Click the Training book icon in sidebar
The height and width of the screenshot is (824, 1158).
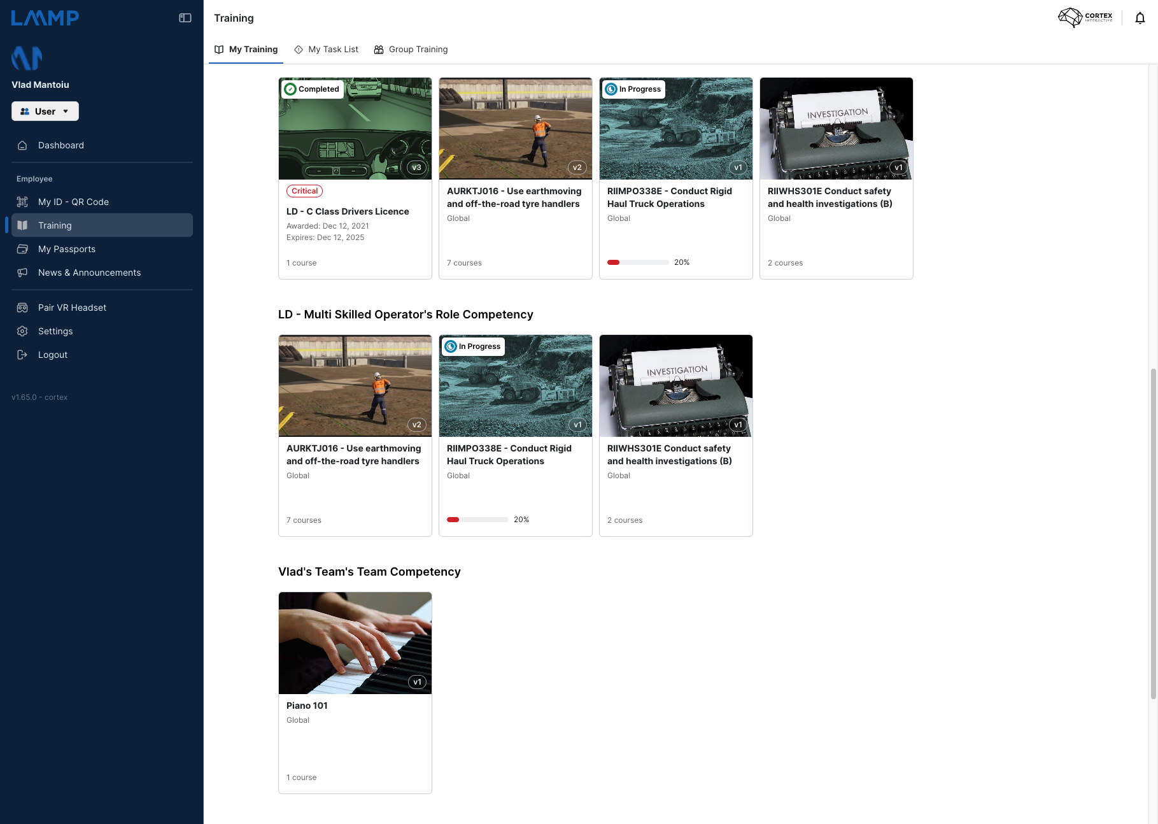pos(22,225)
